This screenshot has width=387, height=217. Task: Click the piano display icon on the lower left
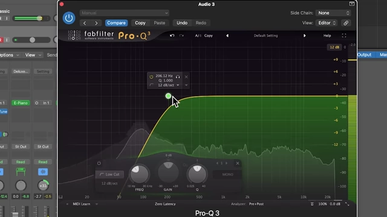click(x=60, y=197)
